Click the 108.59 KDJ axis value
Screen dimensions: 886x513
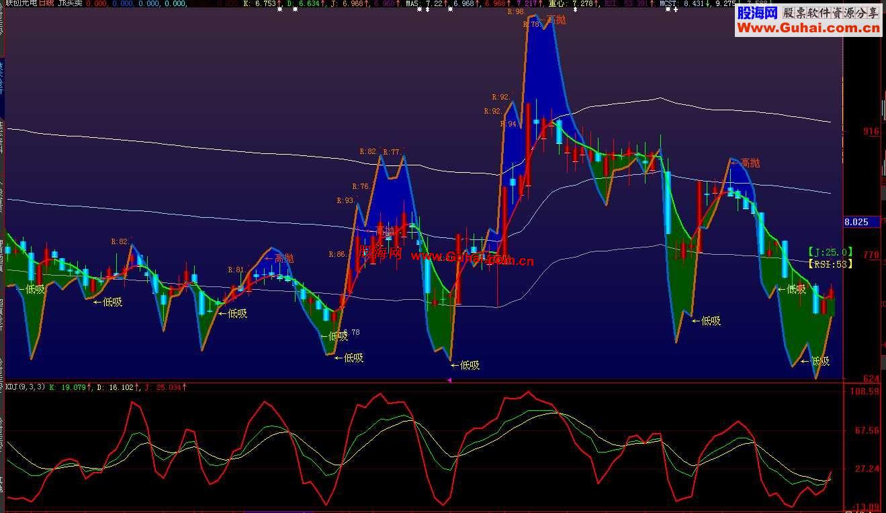[865, 391]
